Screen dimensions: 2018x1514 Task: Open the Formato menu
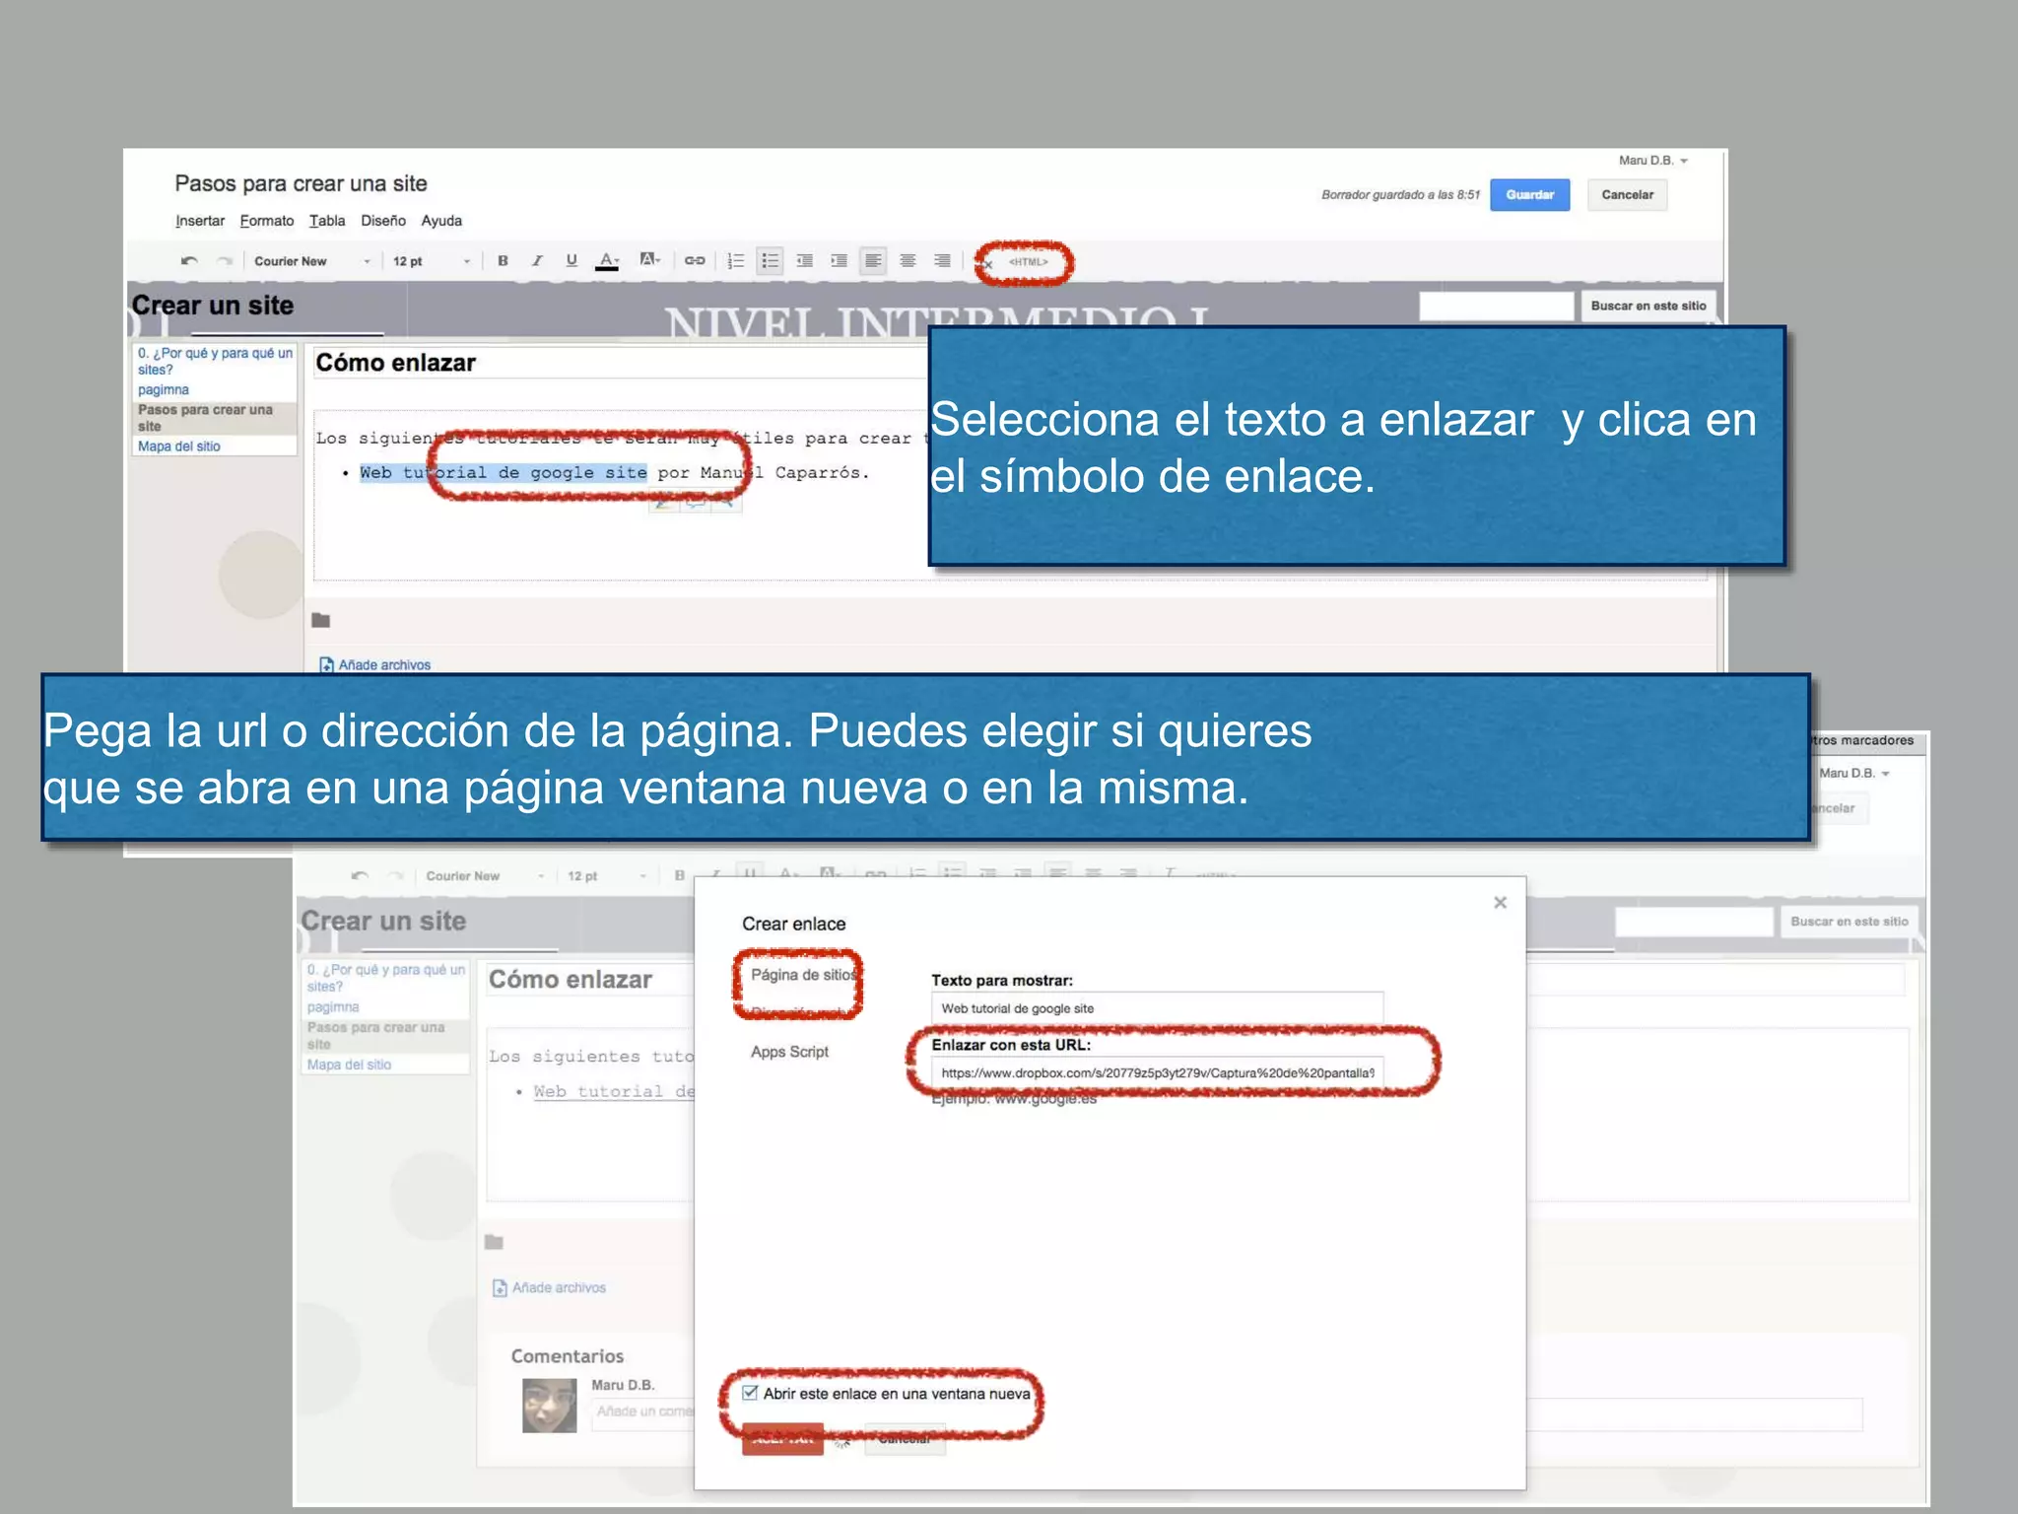(x=267, y=221)
